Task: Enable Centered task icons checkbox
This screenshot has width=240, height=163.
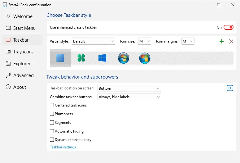Action: (x=52, y=105)
